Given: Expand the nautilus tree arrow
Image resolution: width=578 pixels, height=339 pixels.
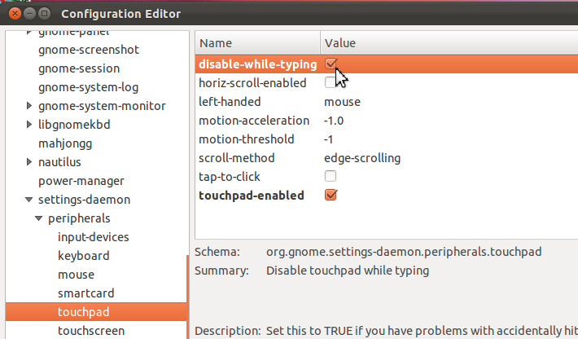Looking at the screenshot, I should tap(29, 162).
